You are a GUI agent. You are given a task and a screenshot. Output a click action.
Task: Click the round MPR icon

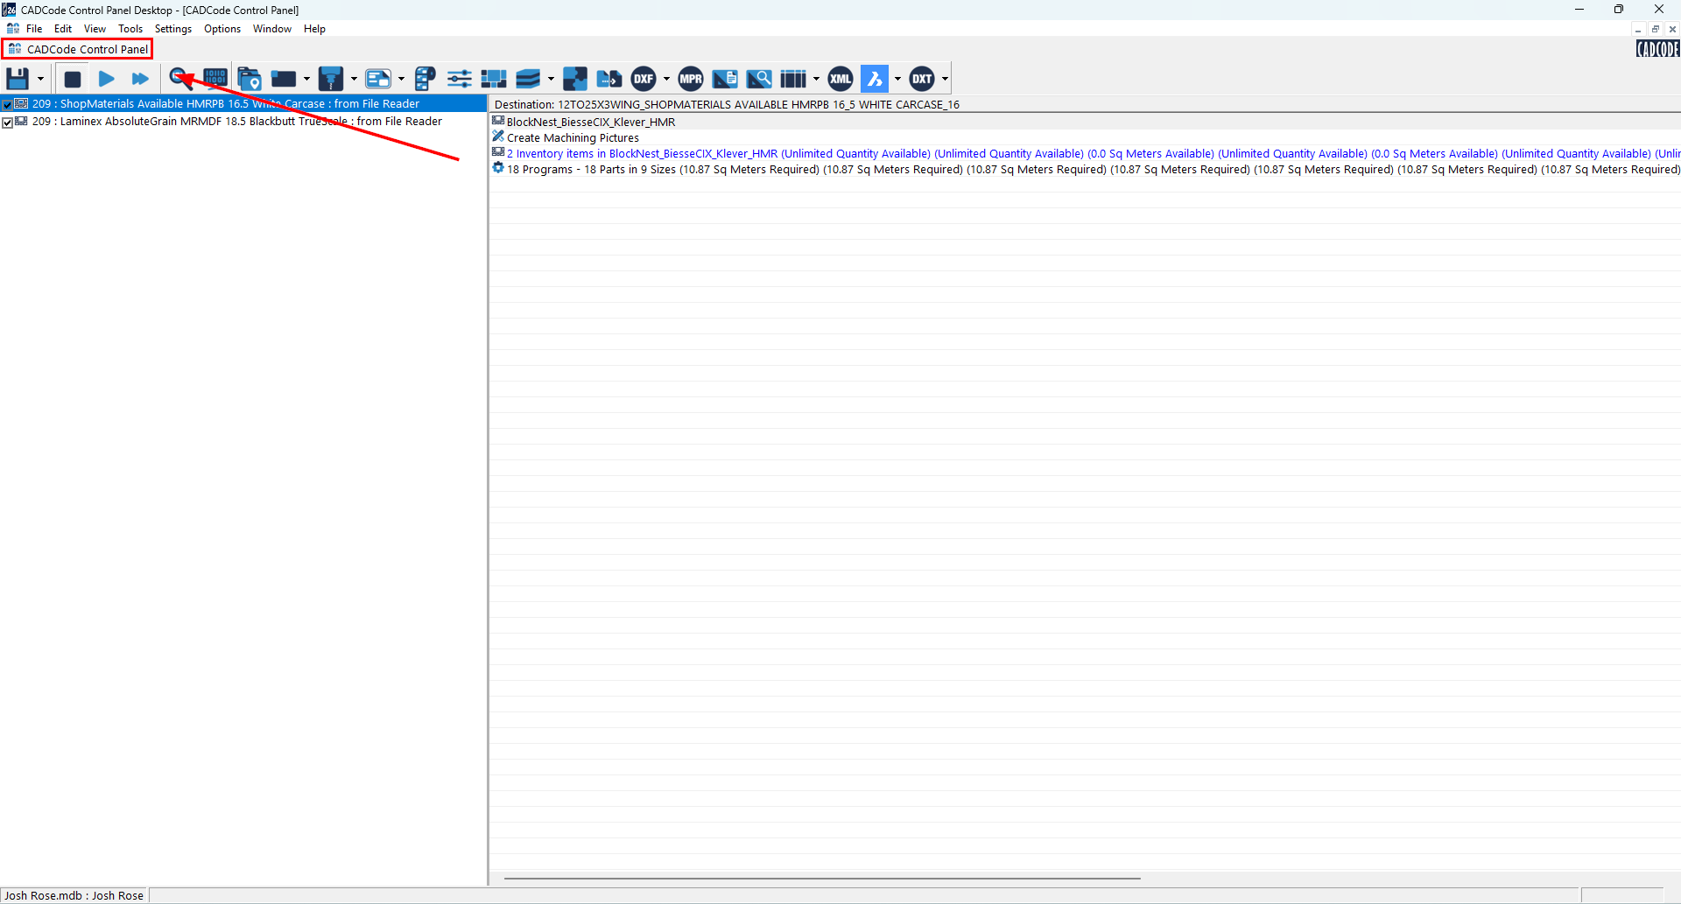[691, 79]
